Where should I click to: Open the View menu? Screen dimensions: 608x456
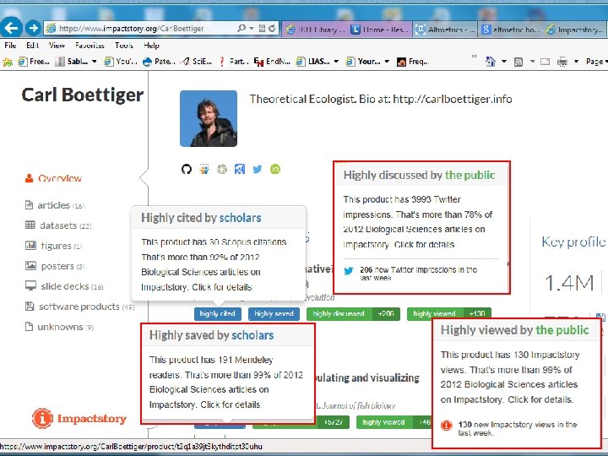point(57,46)
